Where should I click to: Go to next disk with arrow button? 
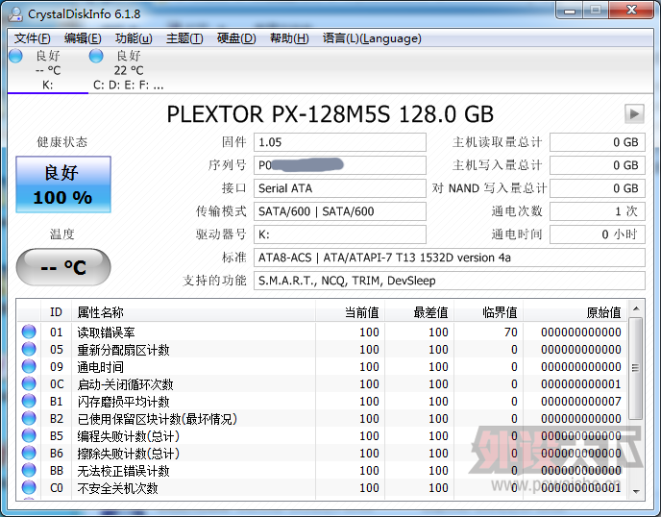(634, 113)
